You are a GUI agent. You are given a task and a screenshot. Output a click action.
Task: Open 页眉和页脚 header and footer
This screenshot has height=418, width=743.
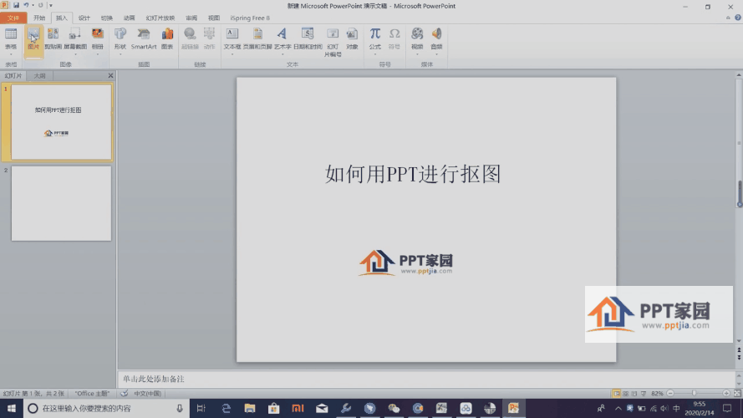pos(257,38)
